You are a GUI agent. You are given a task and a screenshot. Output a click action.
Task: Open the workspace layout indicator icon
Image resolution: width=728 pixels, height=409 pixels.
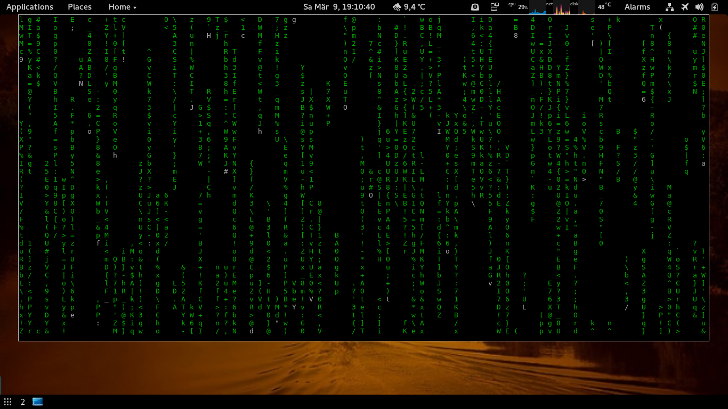click(495, 7)
